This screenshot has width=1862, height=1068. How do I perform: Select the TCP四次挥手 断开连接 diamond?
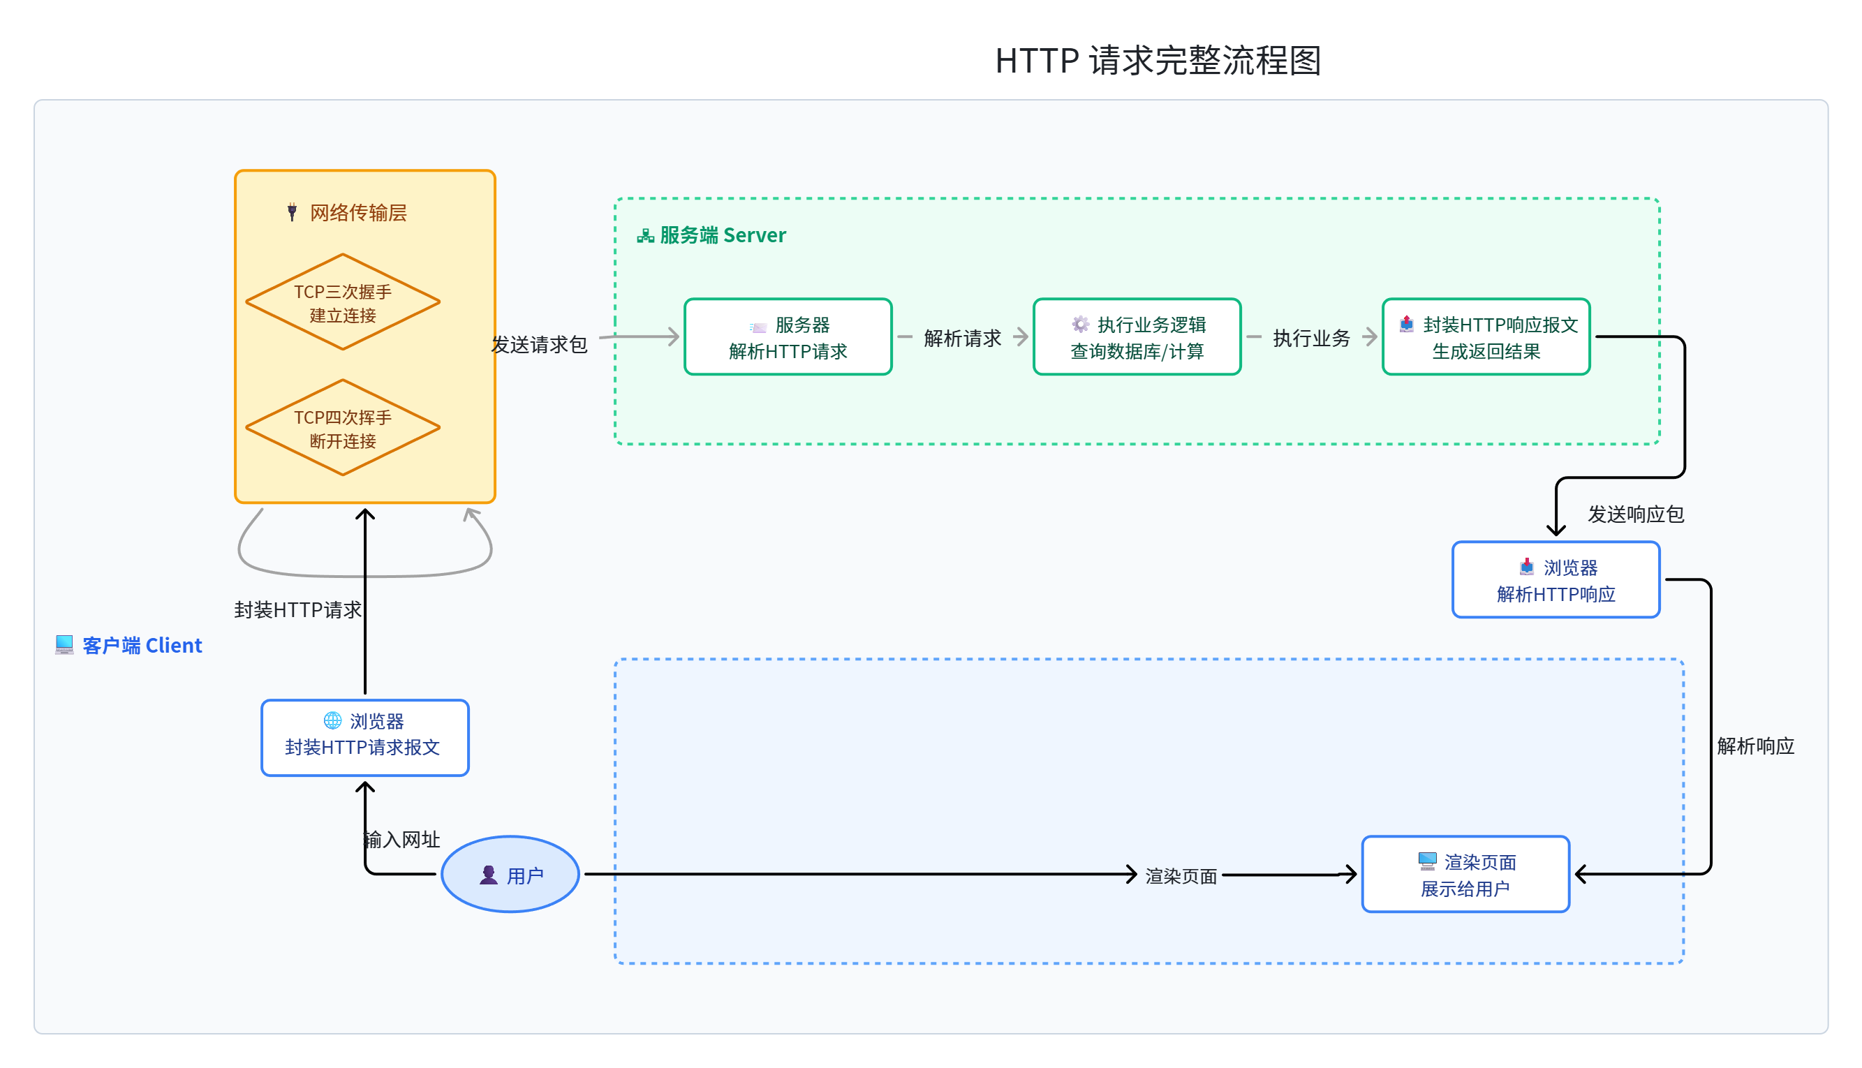[343, 427]
